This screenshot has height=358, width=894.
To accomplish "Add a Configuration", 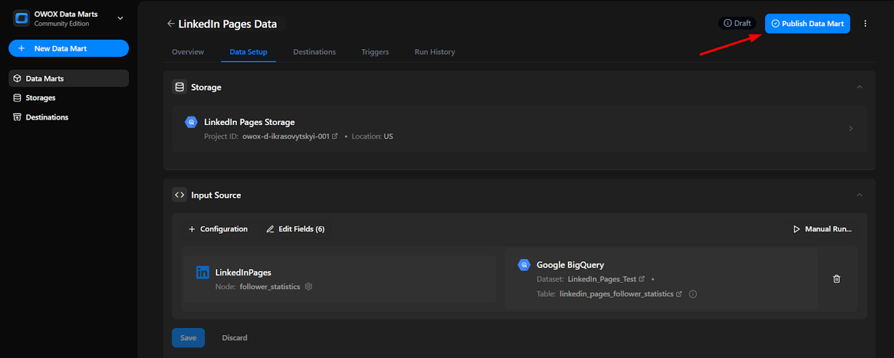I will point(218,229).
